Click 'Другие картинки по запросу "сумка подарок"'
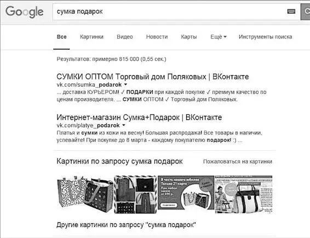 coord(126,225)
